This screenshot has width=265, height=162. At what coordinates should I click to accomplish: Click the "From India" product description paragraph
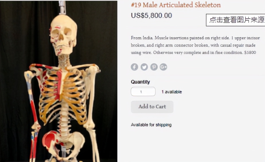tap(195, 45)
